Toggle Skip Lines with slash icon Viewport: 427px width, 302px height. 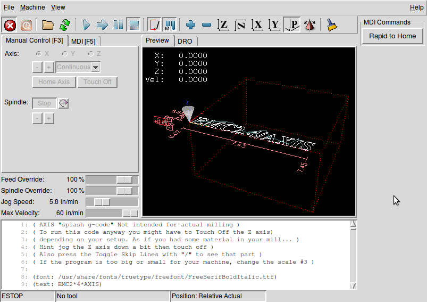[x=154, y=25]
